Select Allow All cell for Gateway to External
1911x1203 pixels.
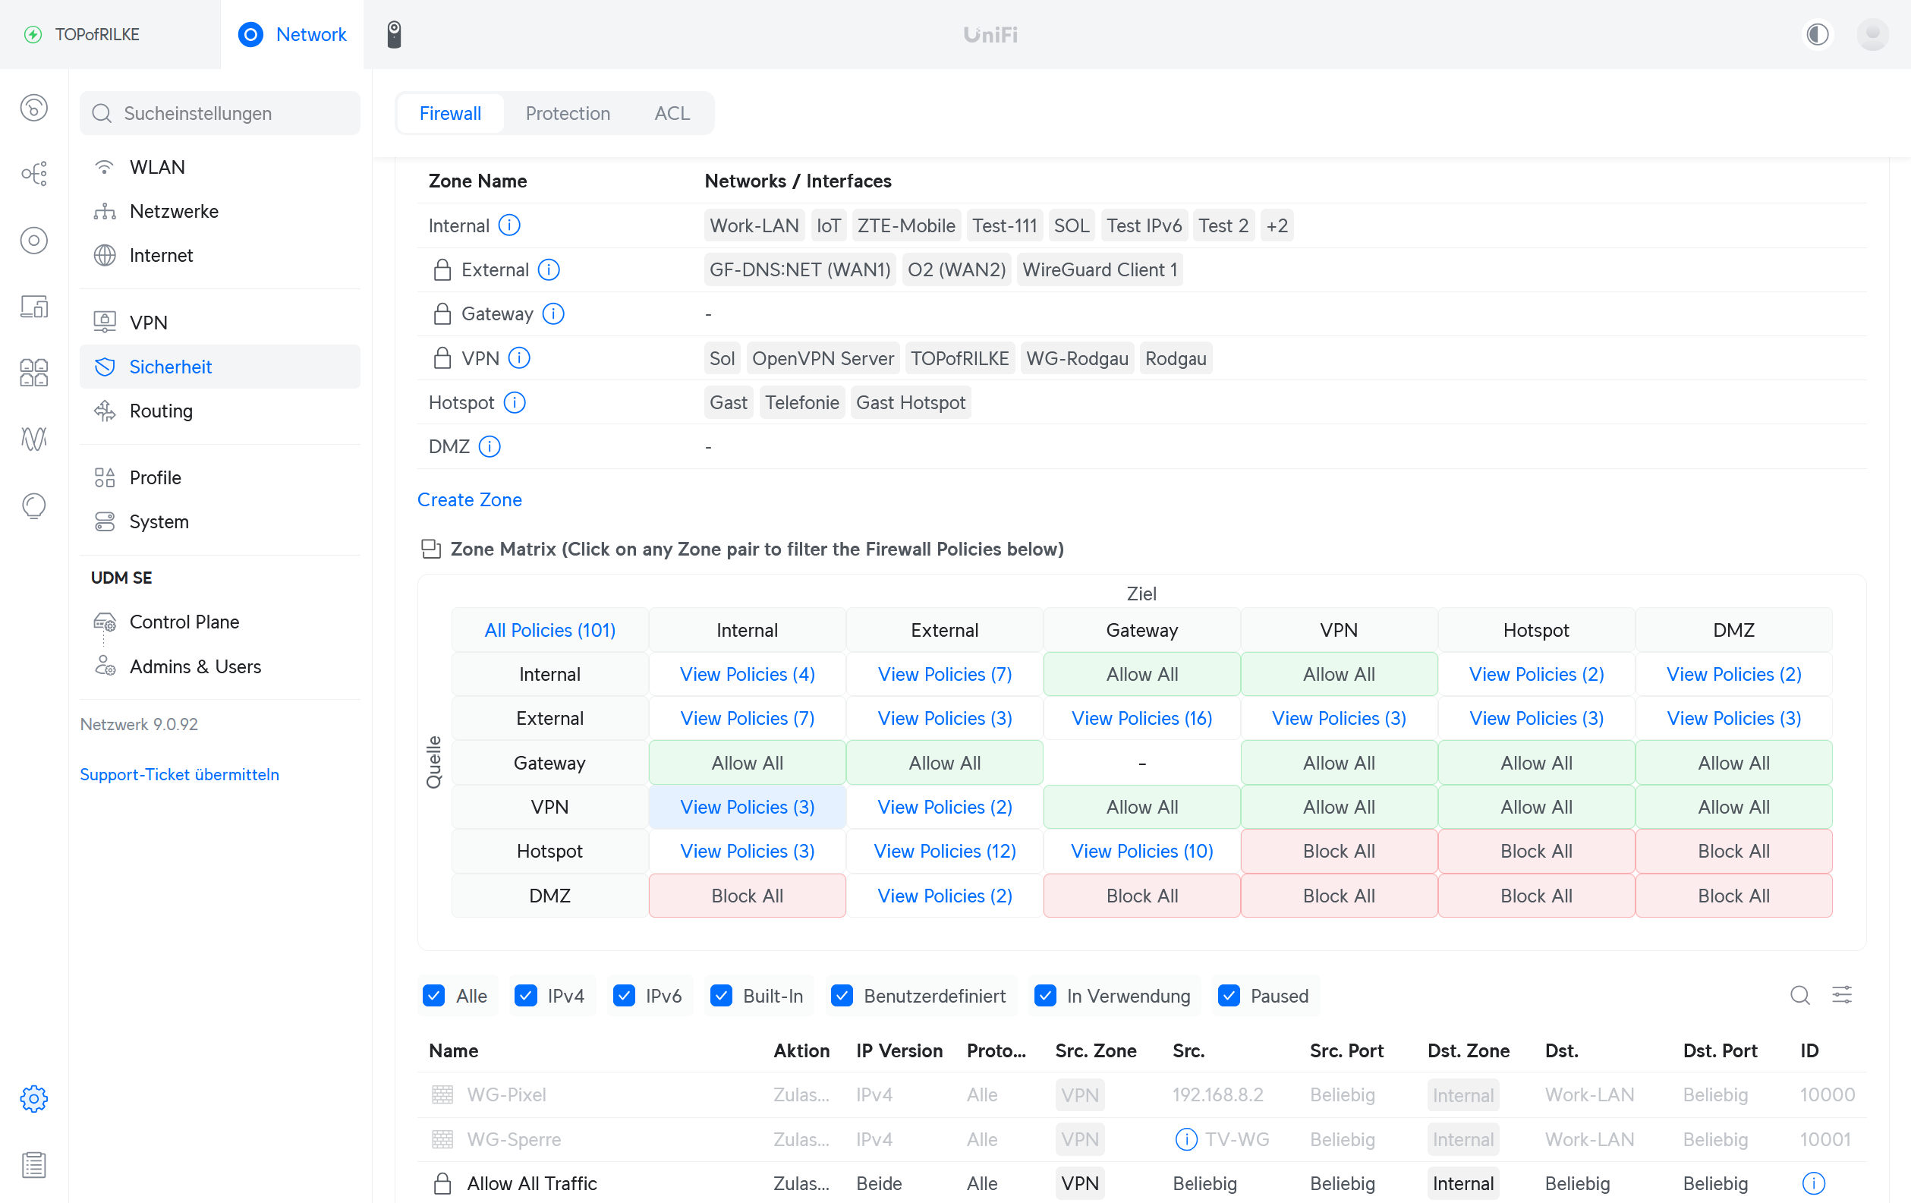pyautogui.click(x=944, y=763)
